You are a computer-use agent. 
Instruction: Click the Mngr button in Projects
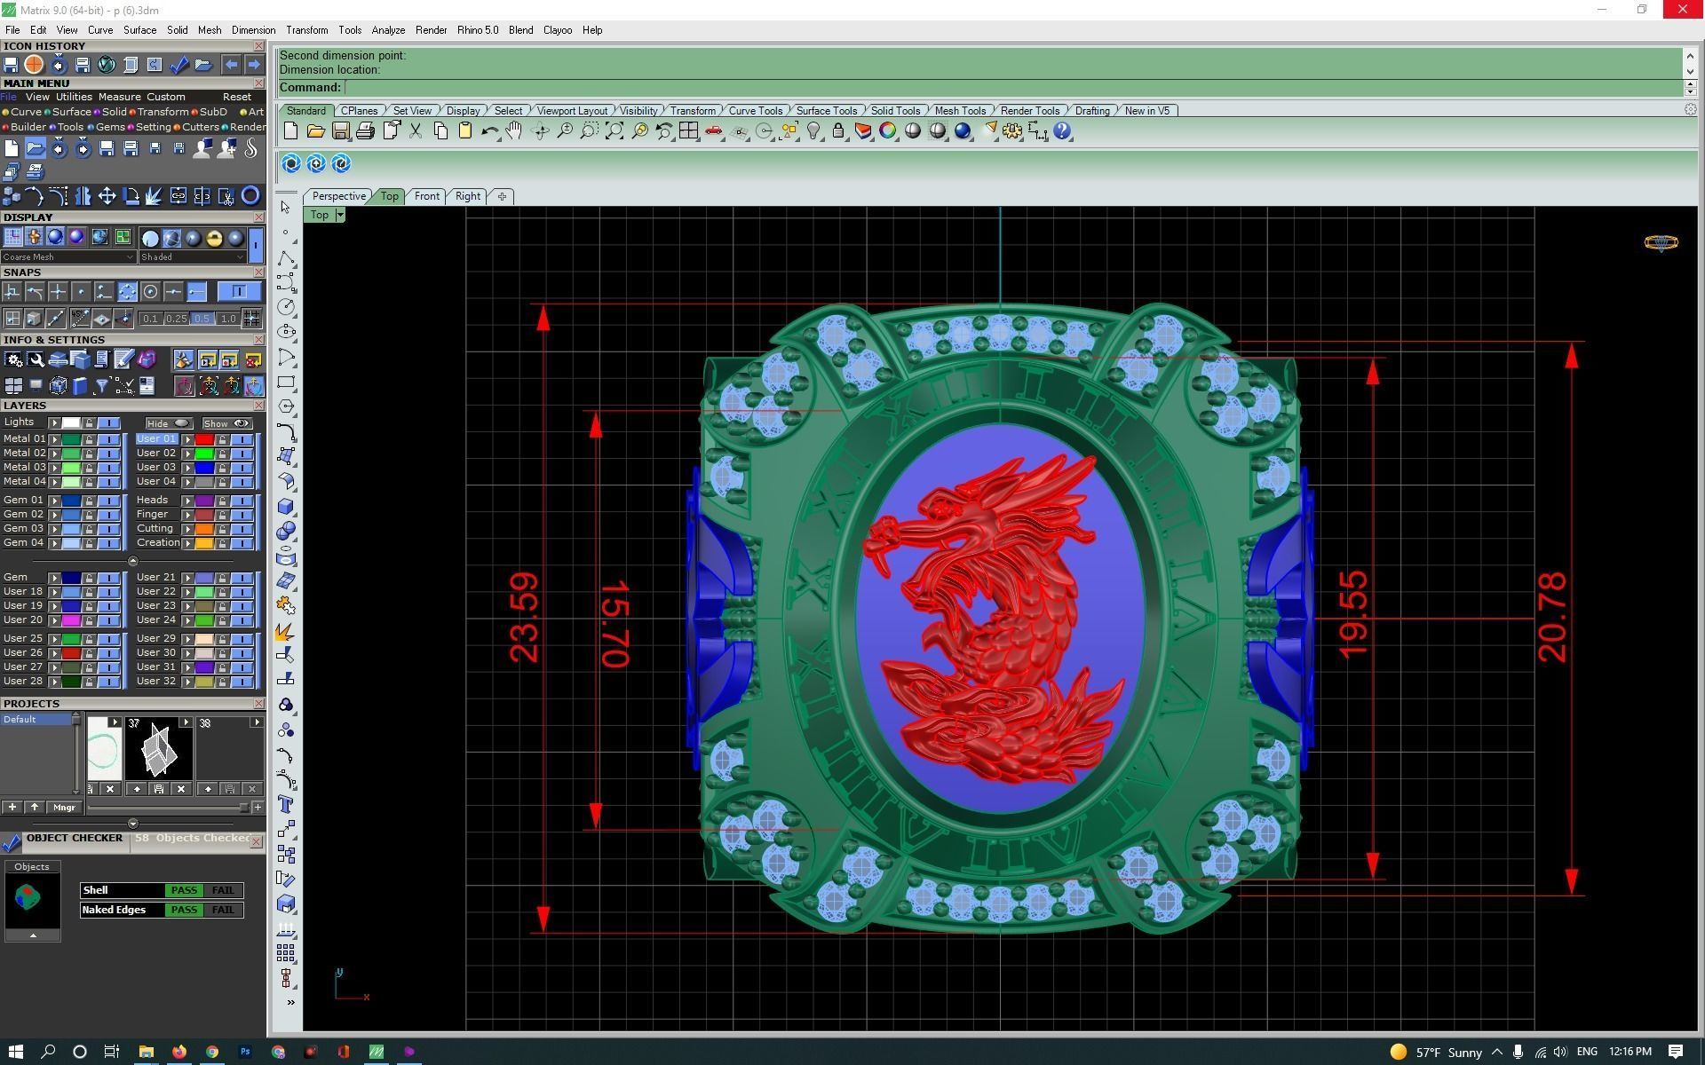[x=64, y=807]
